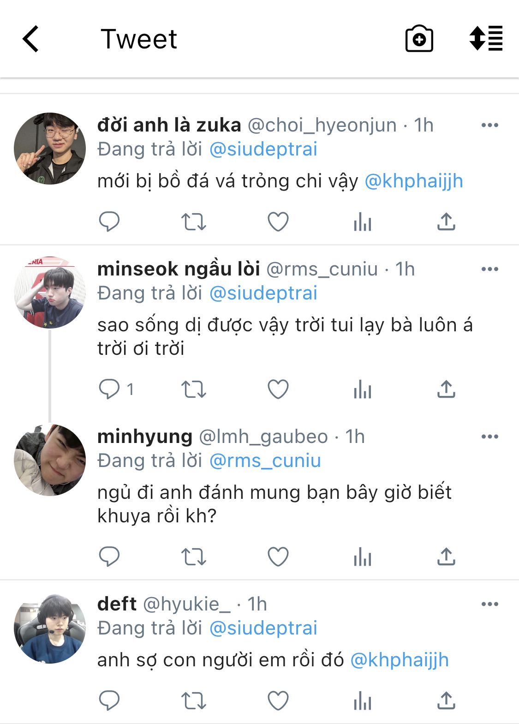Retweet the reply by minseok ngầu lòi
Viewport: 519px width, 724px height.
click(x=193, y=389)
